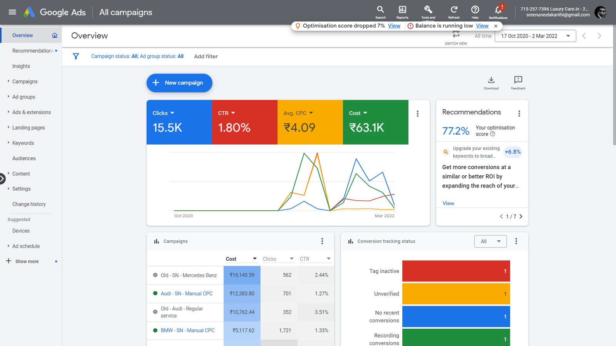
Task: Click View link for balance running low
Action: pos(482,26)
